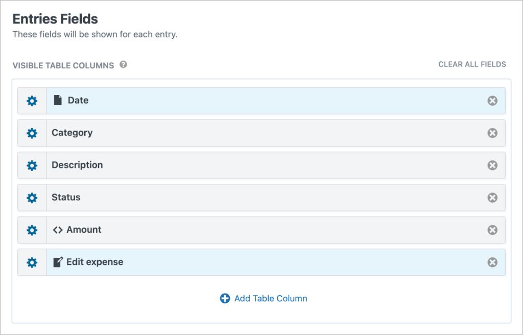Click the edit icon beside Edit expense
This screenshot has height=335, width=523.
pos(57,262)
